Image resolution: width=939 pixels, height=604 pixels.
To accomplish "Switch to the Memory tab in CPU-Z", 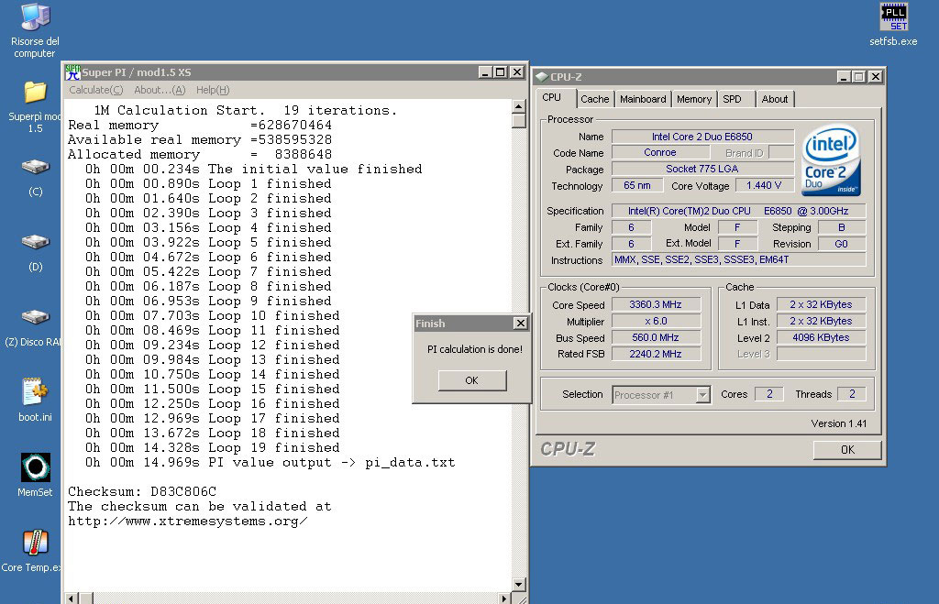I will coord(694,99).
